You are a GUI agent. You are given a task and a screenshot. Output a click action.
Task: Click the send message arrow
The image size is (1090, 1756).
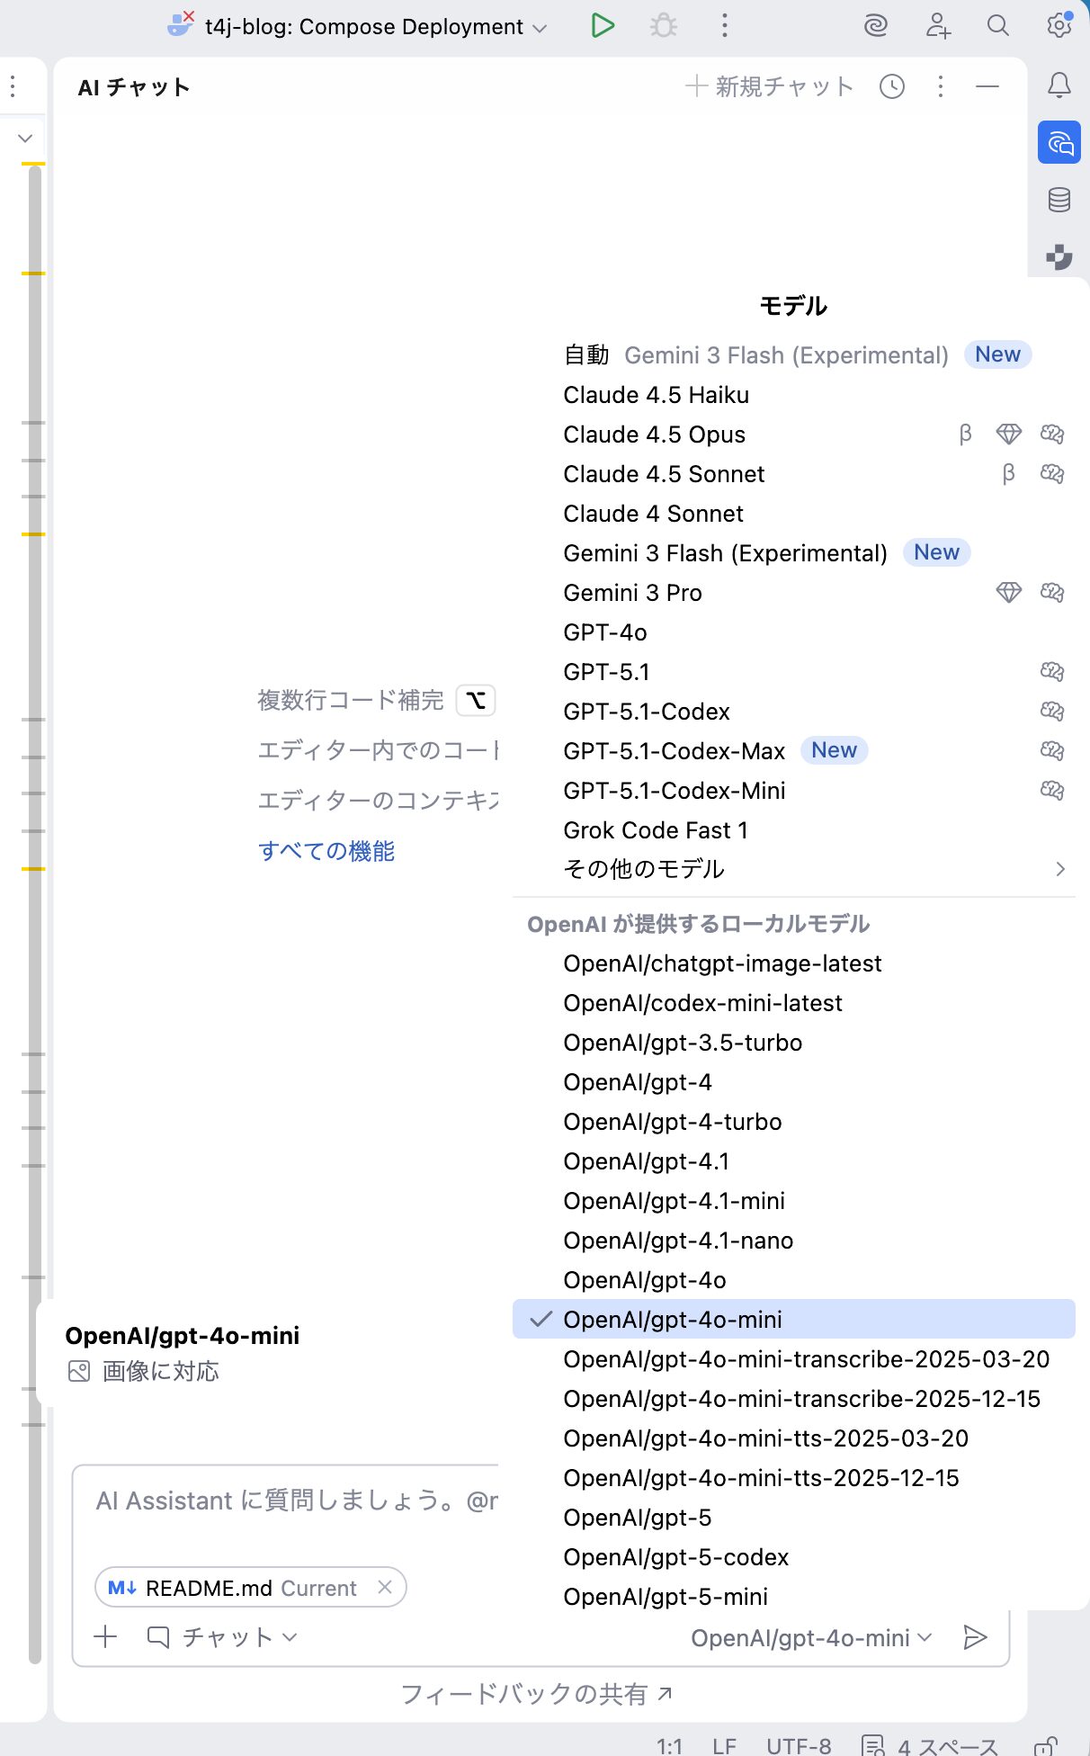click(x=975, y=1637)
